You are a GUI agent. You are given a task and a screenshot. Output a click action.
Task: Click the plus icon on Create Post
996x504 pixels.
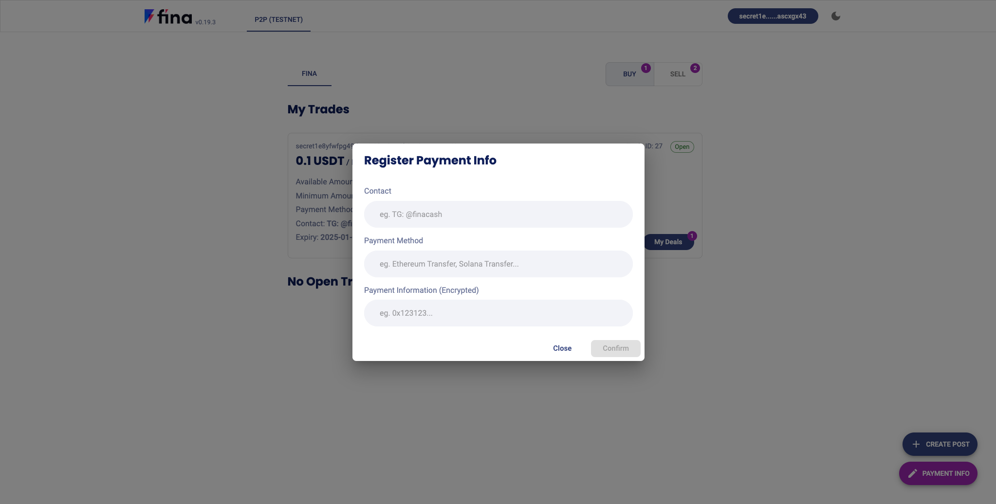(916, 444)
